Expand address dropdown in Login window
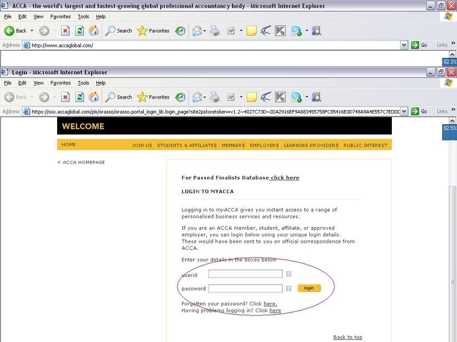This screenshot has width=457, height=342. [404, 111]
